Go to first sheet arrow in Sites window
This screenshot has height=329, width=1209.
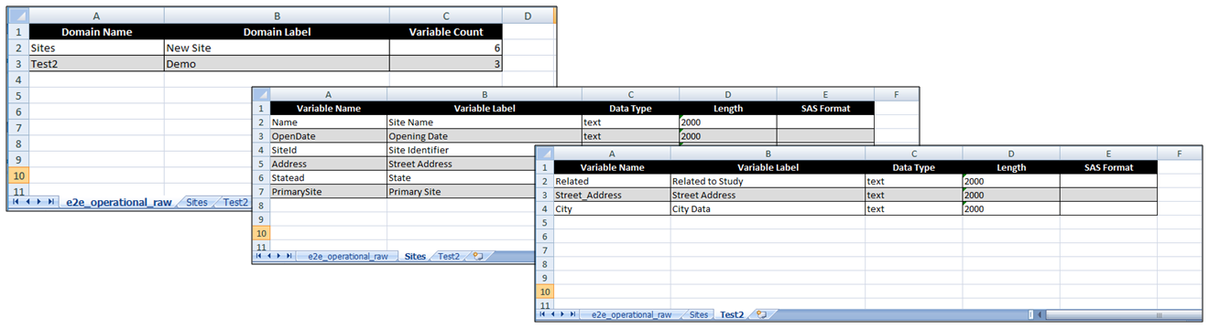point(259,257)
